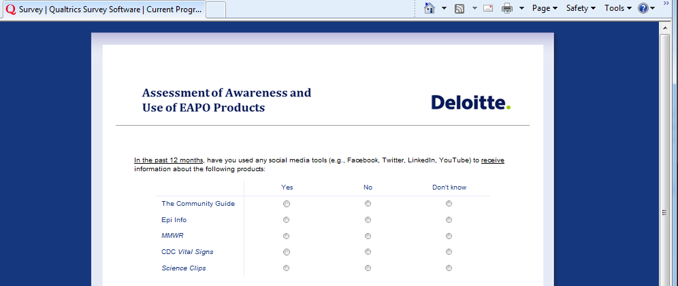Expand the Print options dropdown arrow
Image resolution: width=678 pixels, height=286 pixels.
pyautogui.click(x=521, y=8)
